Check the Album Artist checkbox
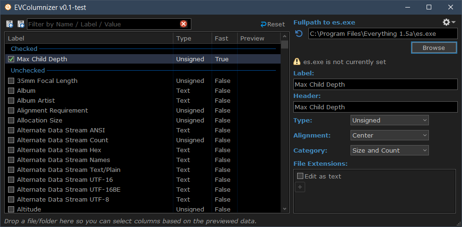 point(11,101)
